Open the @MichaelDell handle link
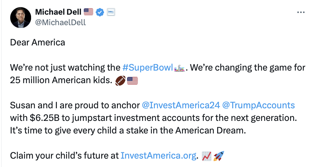This screenshot has width=310, height=167. pyautogui.click(x=60, y=22)
